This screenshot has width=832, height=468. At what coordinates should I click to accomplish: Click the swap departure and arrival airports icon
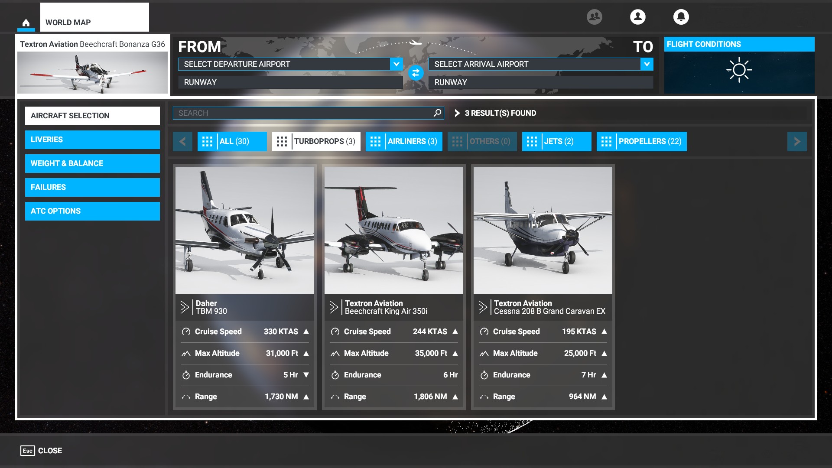click(x=416, y=72)
